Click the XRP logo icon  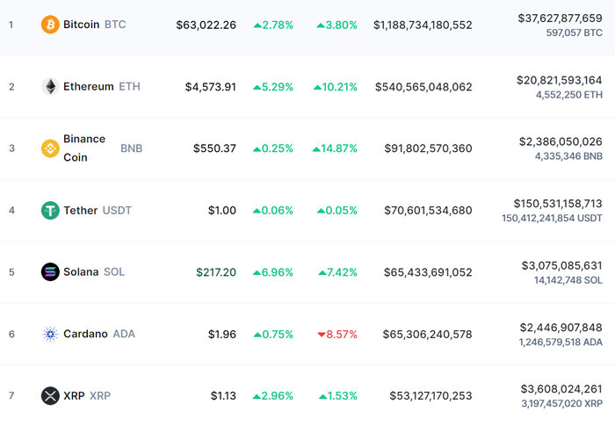click(x=50, y=396)
